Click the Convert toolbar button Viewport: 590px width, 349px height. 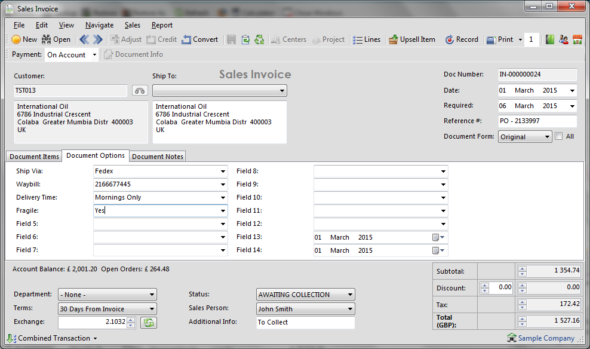(x=200, y=39)
